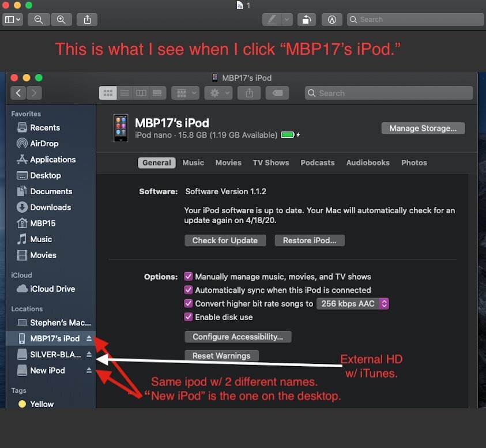Show Preview markup toolbar

click(x=332, y=20)
